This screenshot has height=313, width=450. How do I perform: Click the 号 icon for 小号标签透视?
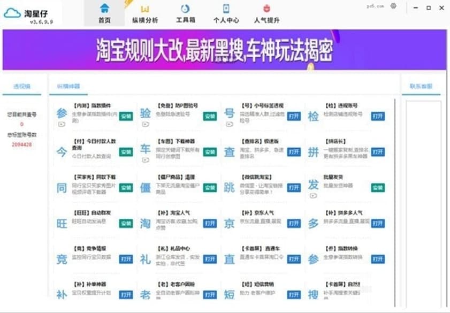(230, 113)
